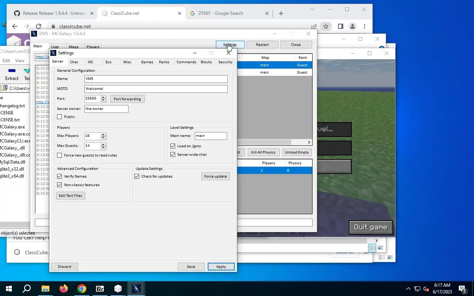Decrease Max Players with down arrow

click(103, 137)
